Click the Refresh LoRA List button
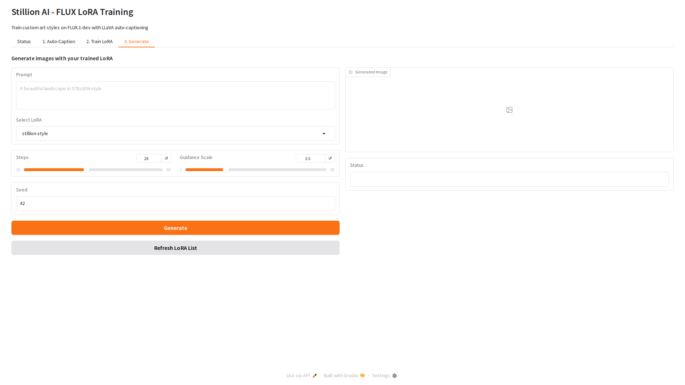This screenshot has height=385, width=685. (175, 248)
